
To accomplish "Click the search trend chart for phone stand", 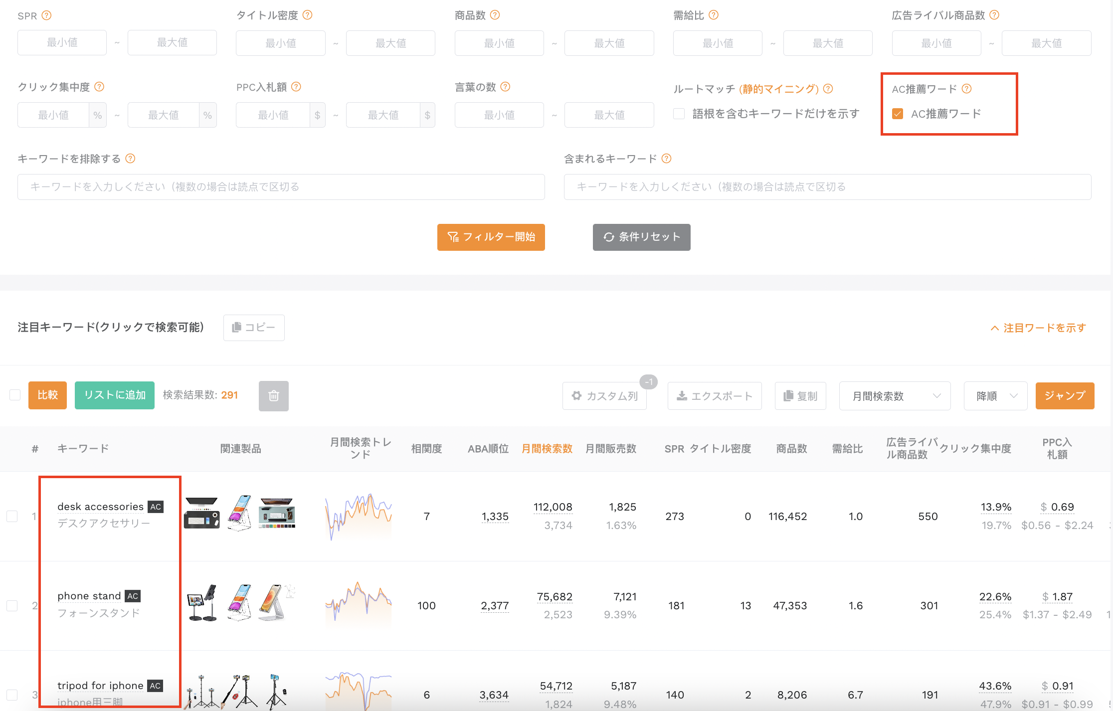I will (359, 604).
